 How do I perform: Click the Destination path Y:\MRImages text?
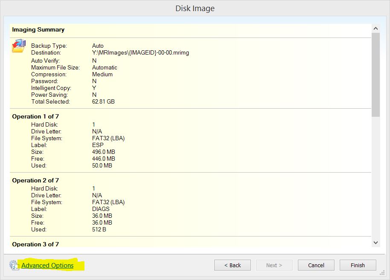click(x=140, y=52)
